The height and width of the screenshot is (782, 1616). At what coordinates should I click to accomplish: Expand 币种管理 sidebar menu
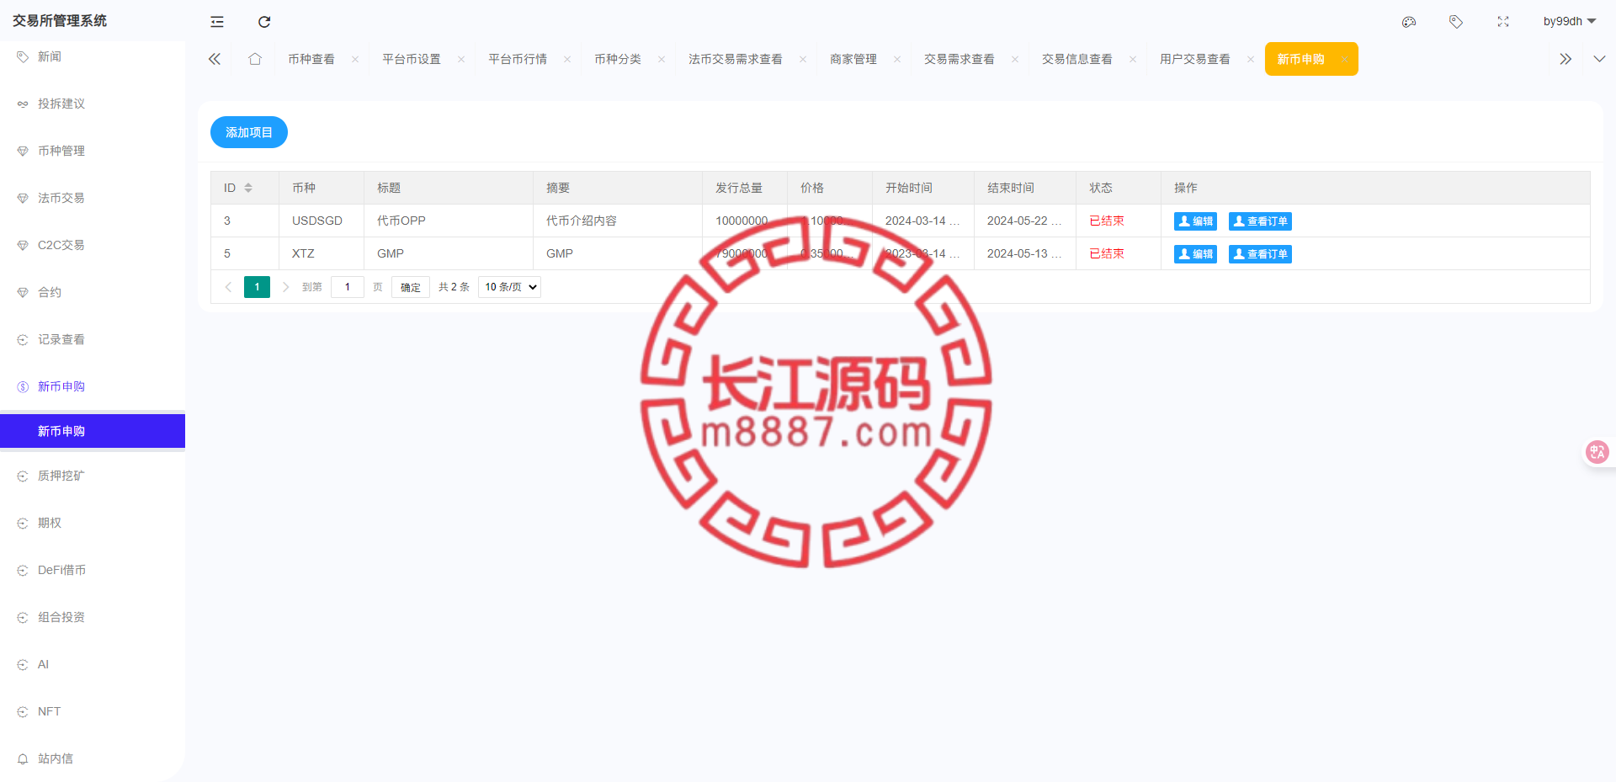[93, 151]
